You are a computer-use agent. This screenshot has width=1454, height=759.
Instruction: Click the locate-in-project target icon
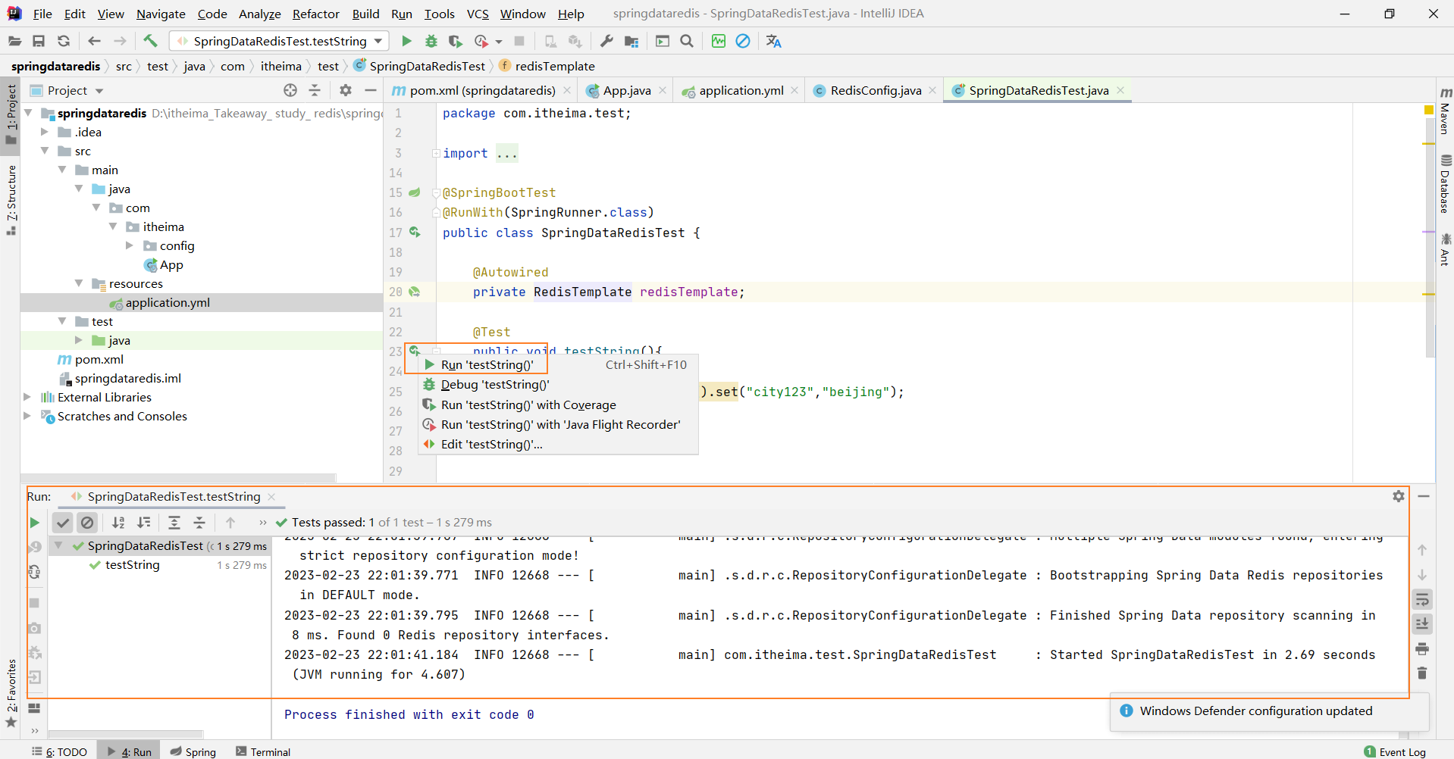[290, 90]
